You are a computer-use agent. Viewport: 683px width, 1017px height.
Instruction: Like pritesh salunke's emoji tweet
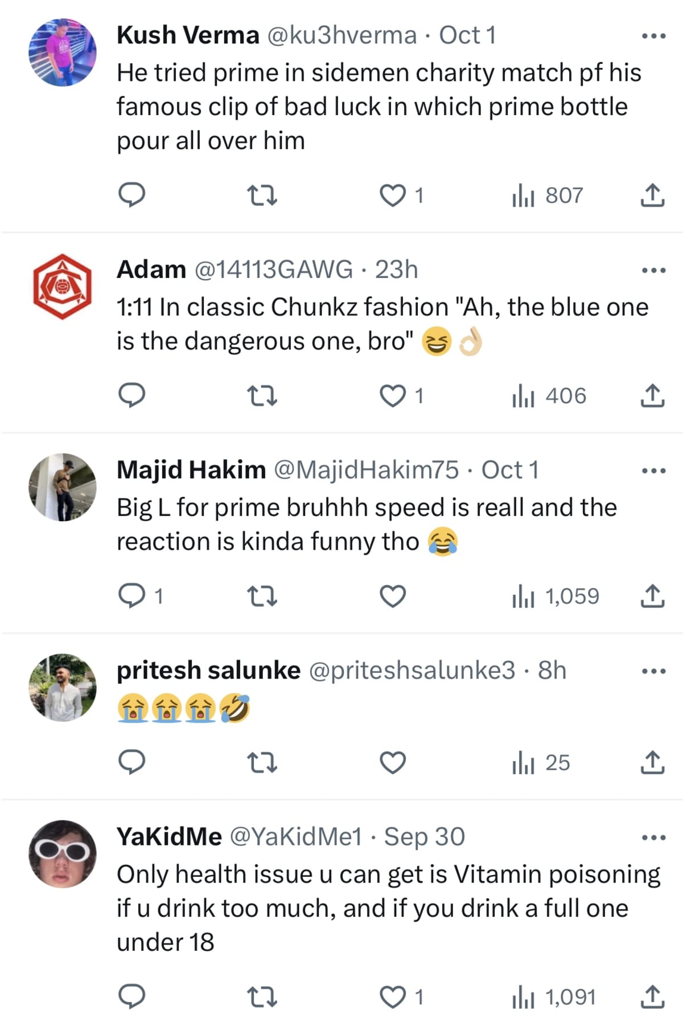(393, 763)
